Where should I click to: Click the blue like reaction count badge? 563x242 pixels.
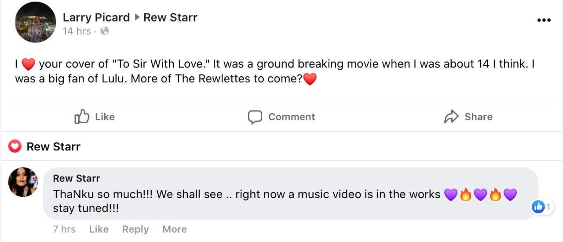(538, 206)
